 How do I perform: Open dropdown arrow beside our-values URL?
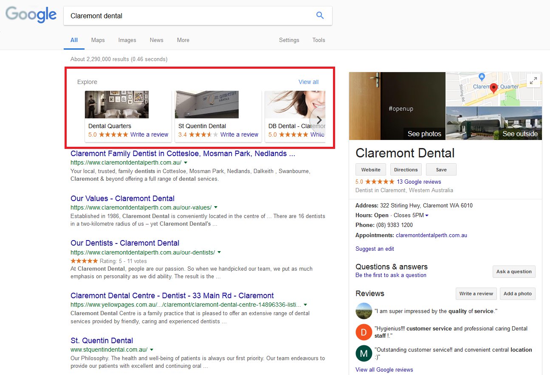pyautogui.click(x=216, y=207)
